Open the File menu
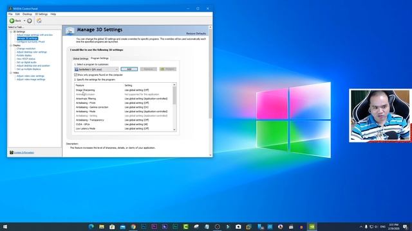 pos(10,14)
